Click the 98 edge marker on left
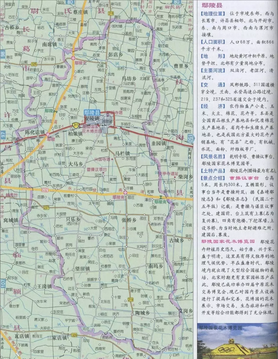The width and height of the screenshot is (278, 359). point(3,54)
